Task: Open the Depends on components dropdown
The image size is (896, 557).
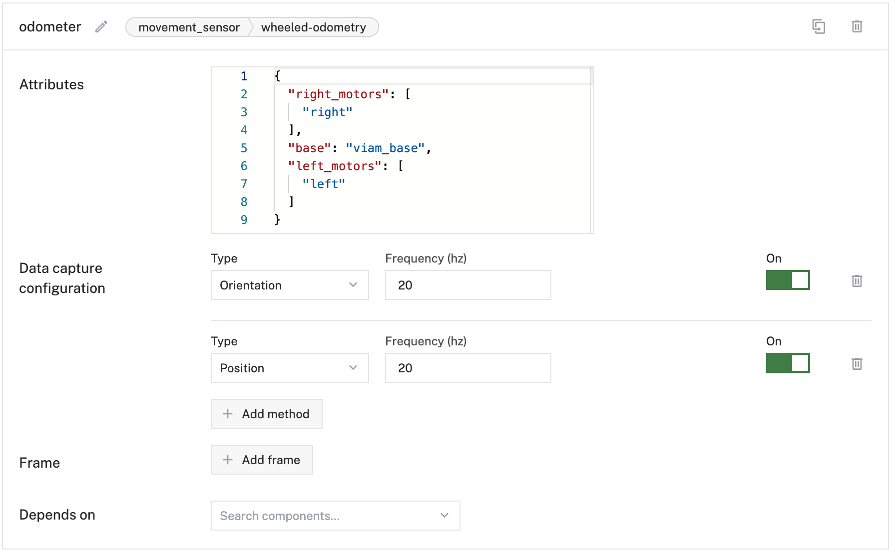Action: (335, 516)
